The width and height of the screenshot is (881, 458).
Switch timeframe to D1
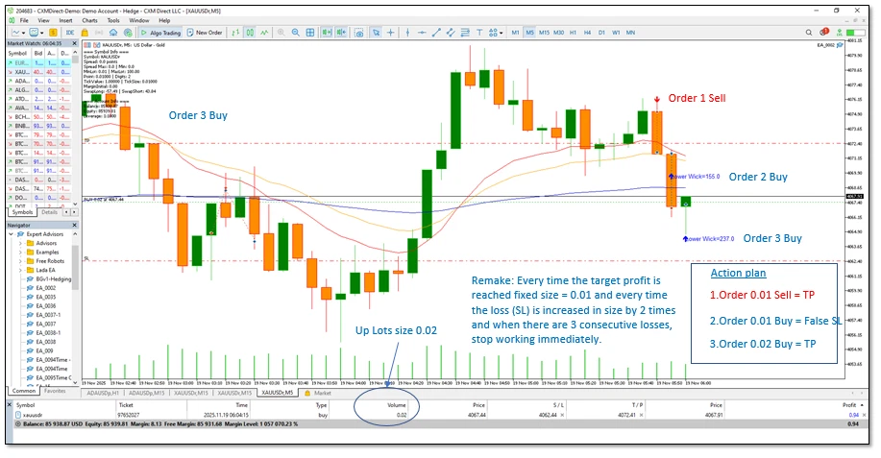tap(601, 33)
